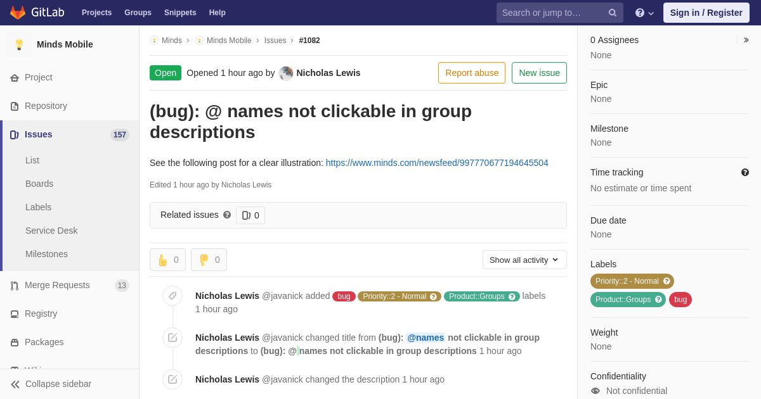
Task: Click the Merge Requests 13 count badge
Action: 122,286
